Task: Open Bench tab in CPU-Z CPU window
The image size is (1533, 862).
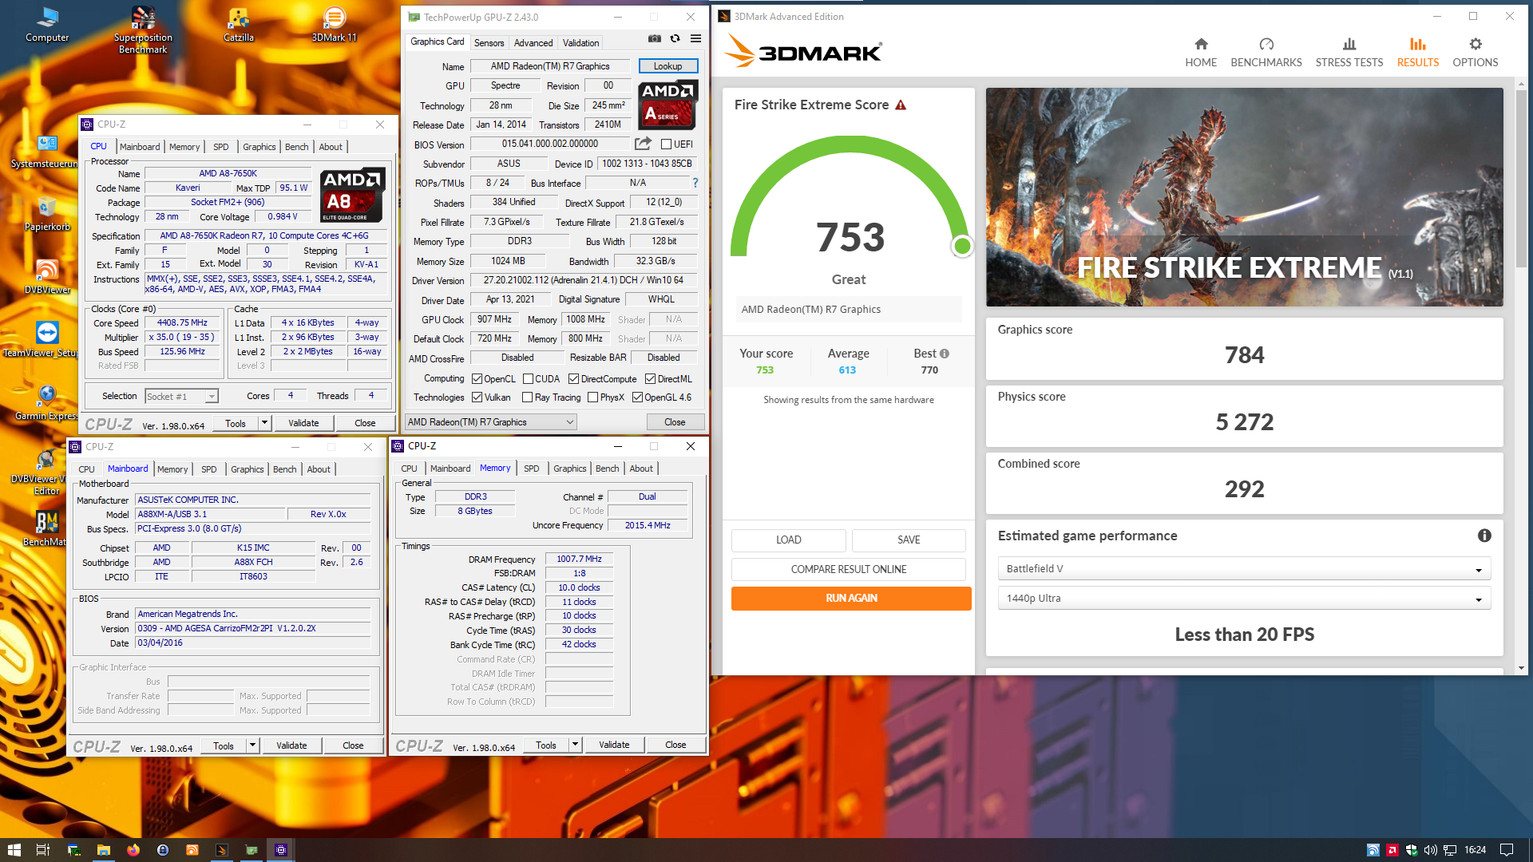Action: 296,147
